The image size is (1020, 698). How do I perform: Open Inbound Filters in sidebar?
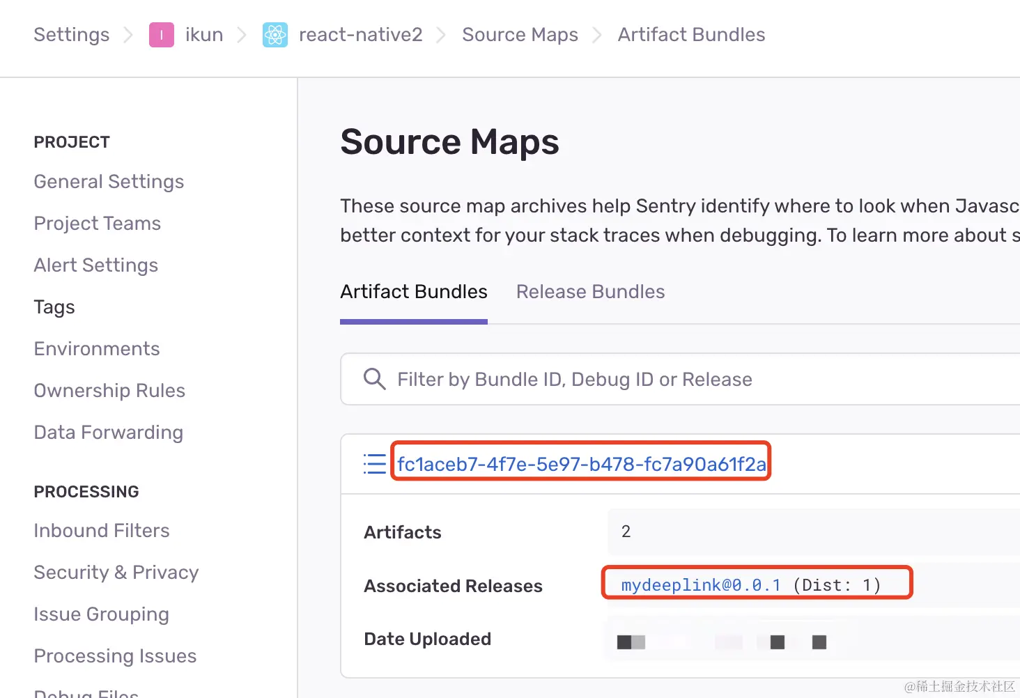[102, 531]
